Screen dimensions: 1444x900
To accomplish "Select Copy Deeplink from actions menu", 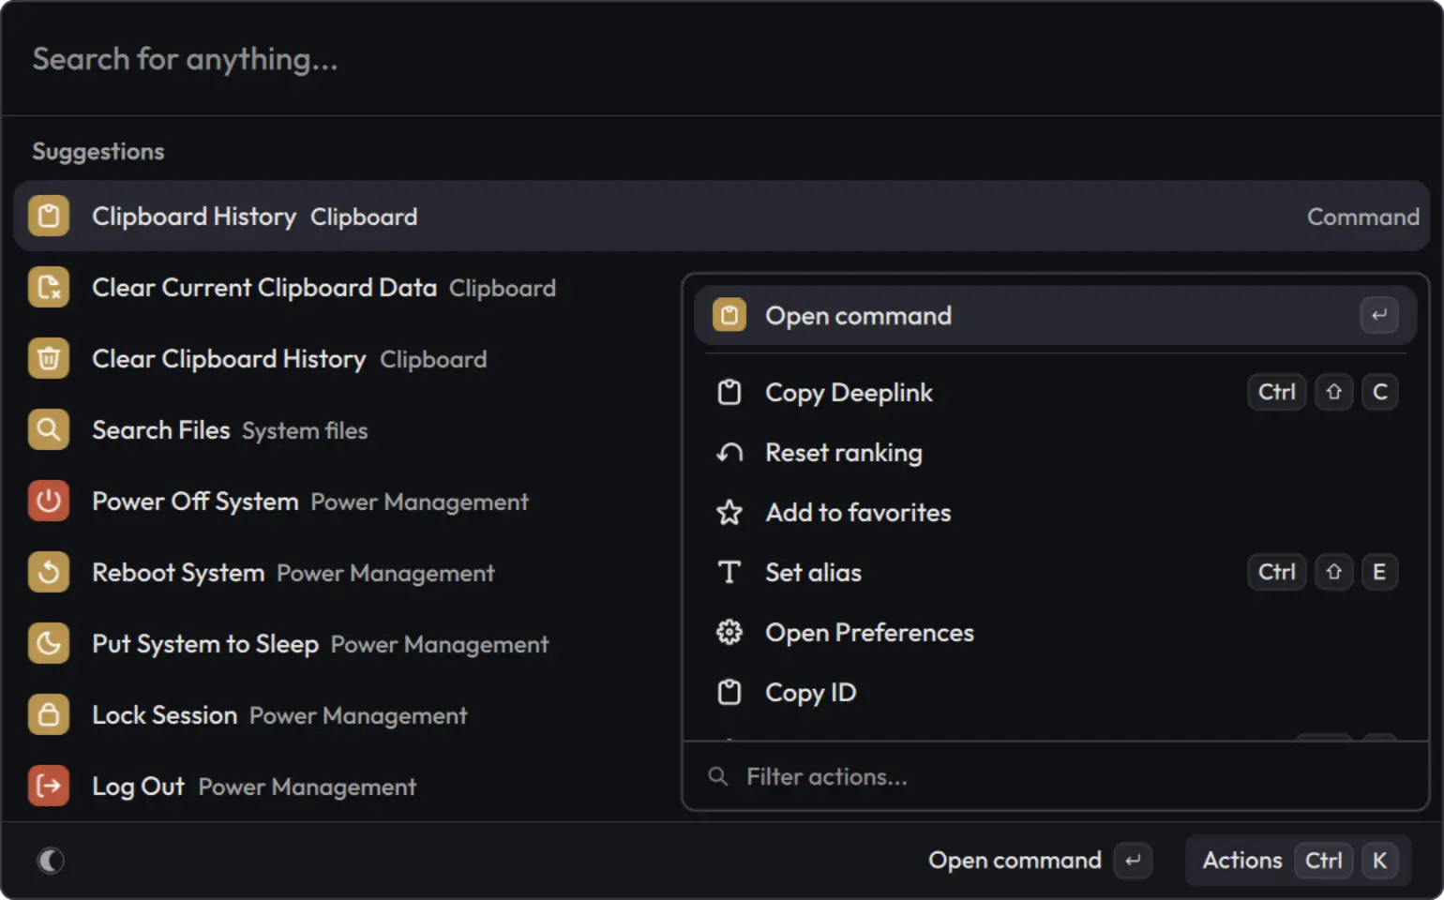I will tap(1055, 393).
